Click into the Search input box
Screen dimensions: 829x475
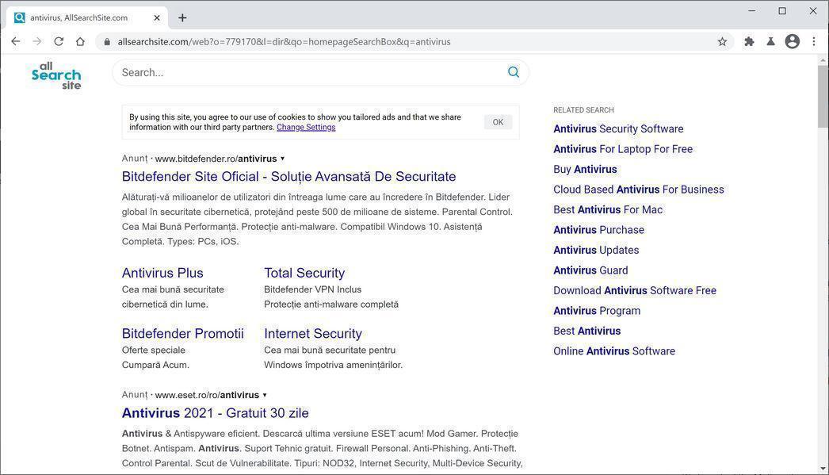tap(309, 72)
